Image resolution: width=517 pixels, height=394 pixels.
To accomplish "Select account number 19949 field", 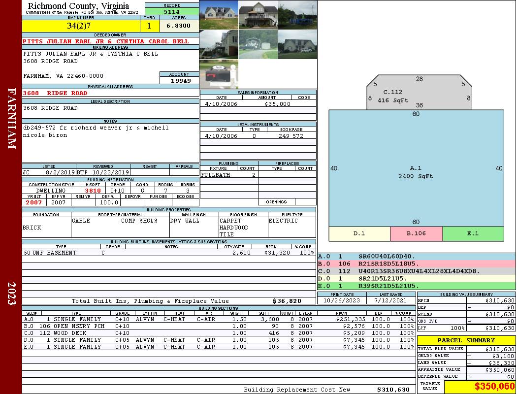I will pos(179,80).
